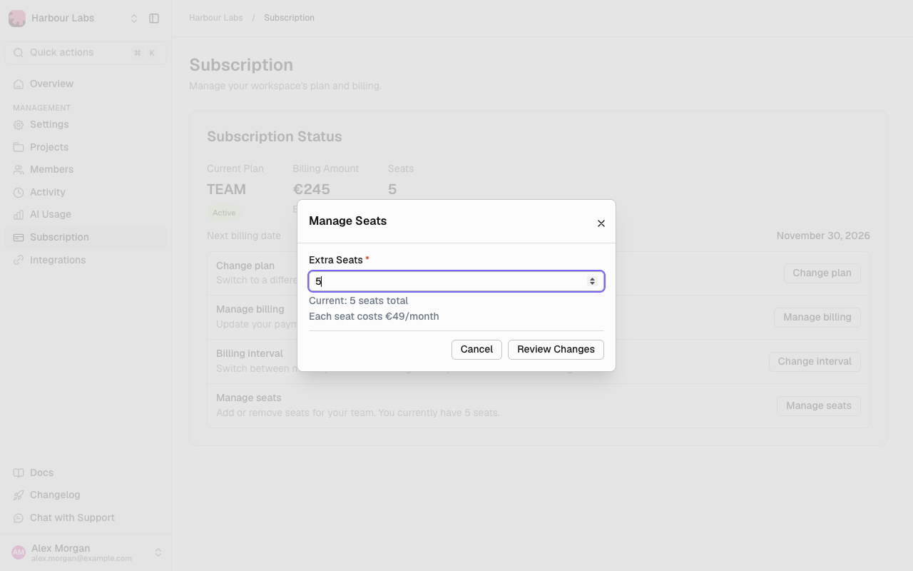Click the Settings gear icon
This screenshot has width=913, height=571.
[19, 125]
